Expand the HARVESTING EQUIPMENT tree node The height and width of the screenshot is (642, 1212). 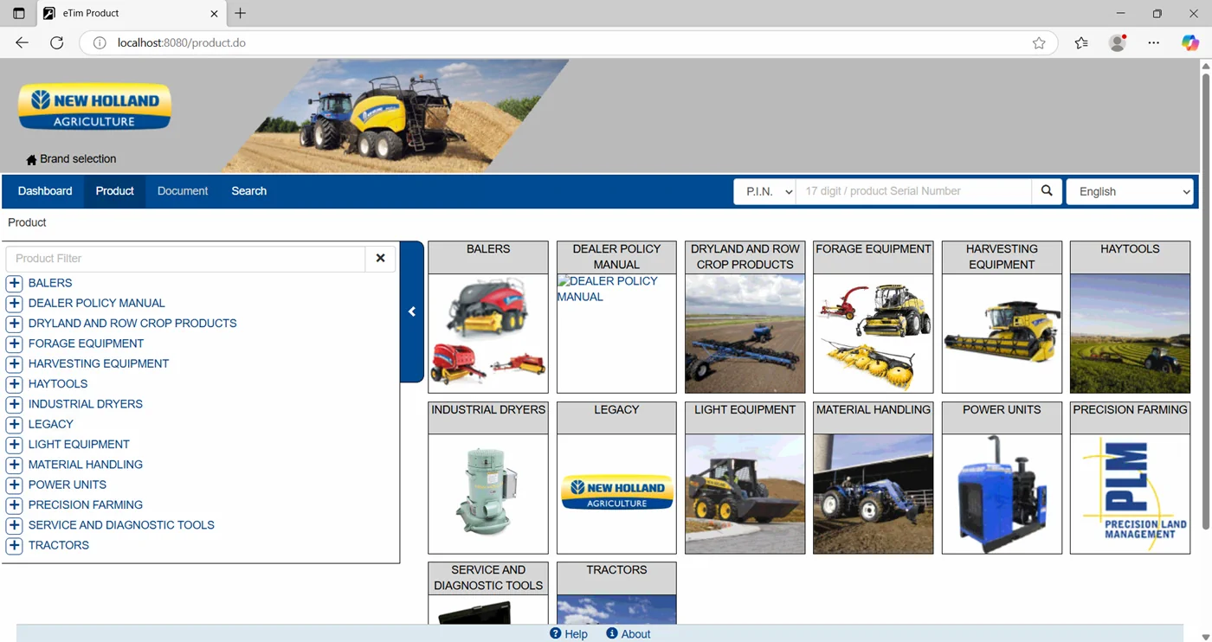(x=14, y=363)
